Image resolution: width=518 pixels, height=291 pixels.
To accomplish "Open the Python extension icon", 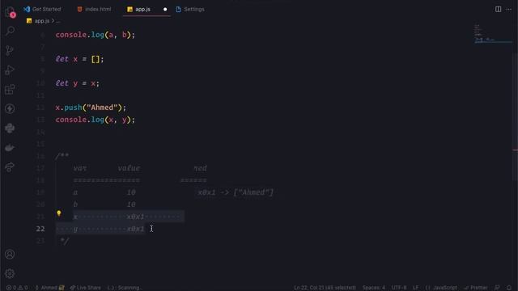I will click(x=10, y=128).
